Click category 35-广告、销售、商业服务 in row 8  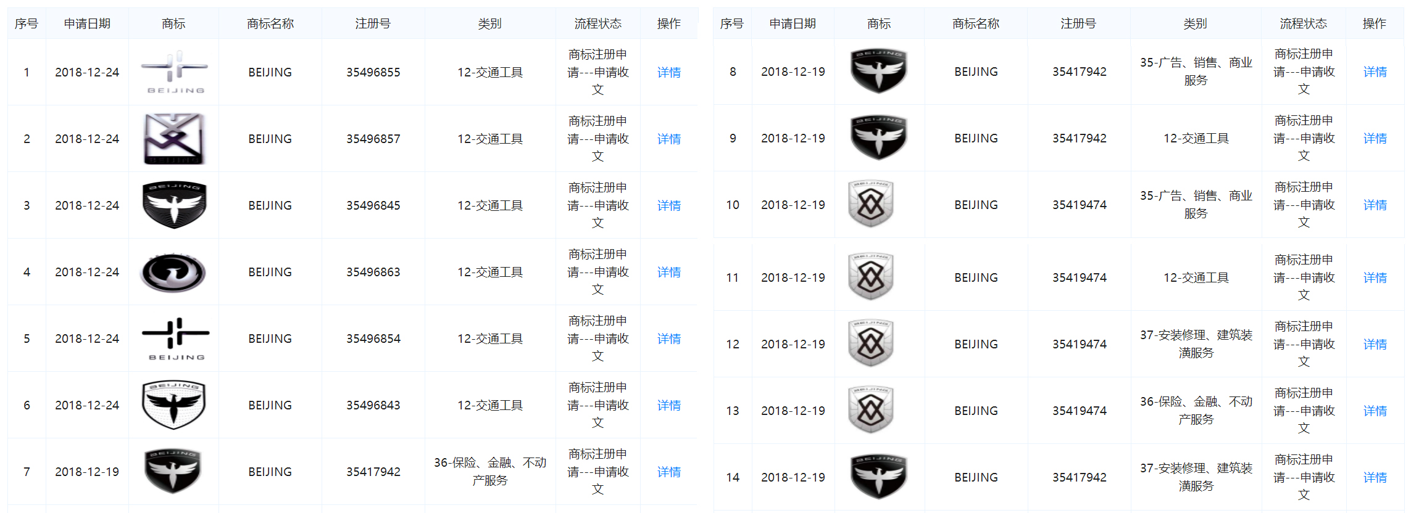[1196, 71]
